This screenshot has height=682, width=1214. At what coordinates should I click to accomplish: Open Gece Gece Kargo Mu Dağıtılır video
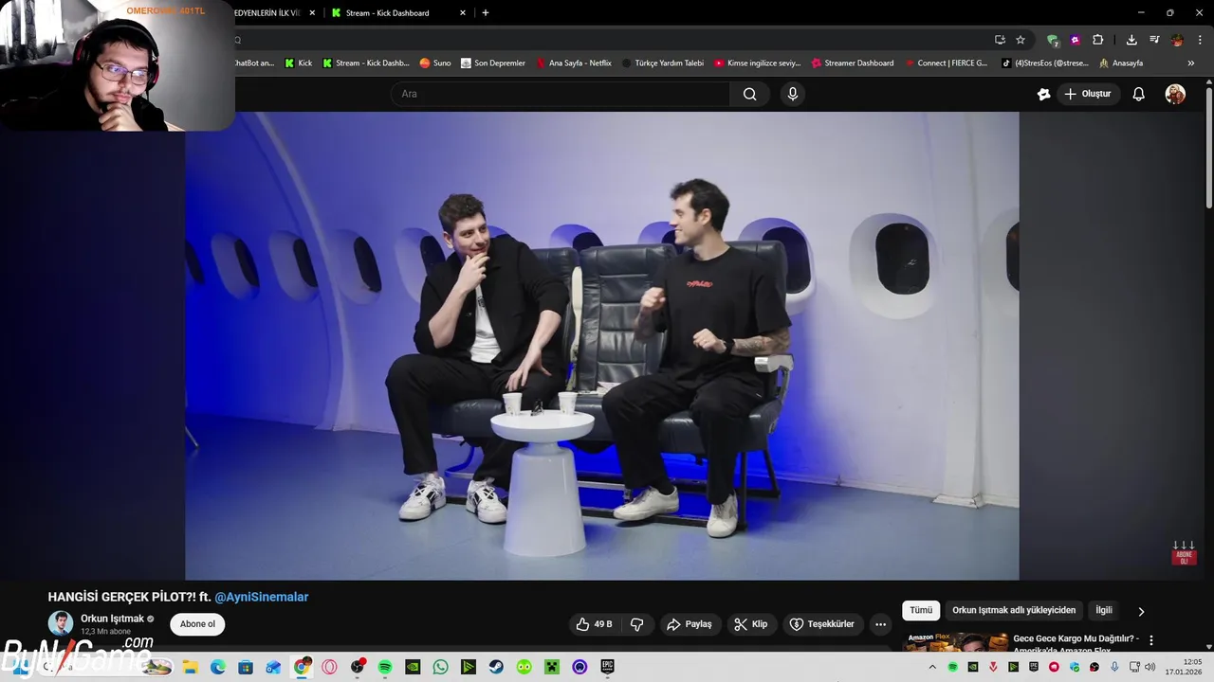coord(1076,643)
